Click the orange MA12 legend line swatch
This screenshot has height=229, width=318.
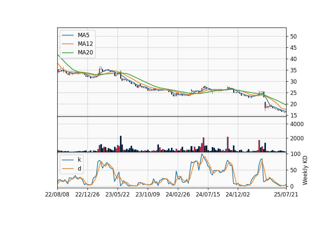pos(68,44)
